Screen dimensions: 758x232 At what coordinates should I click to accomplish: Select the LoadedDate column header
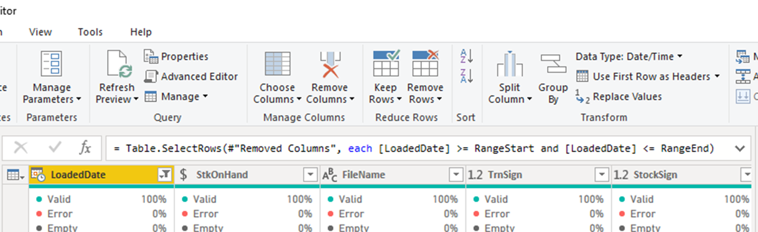point(101,176)
